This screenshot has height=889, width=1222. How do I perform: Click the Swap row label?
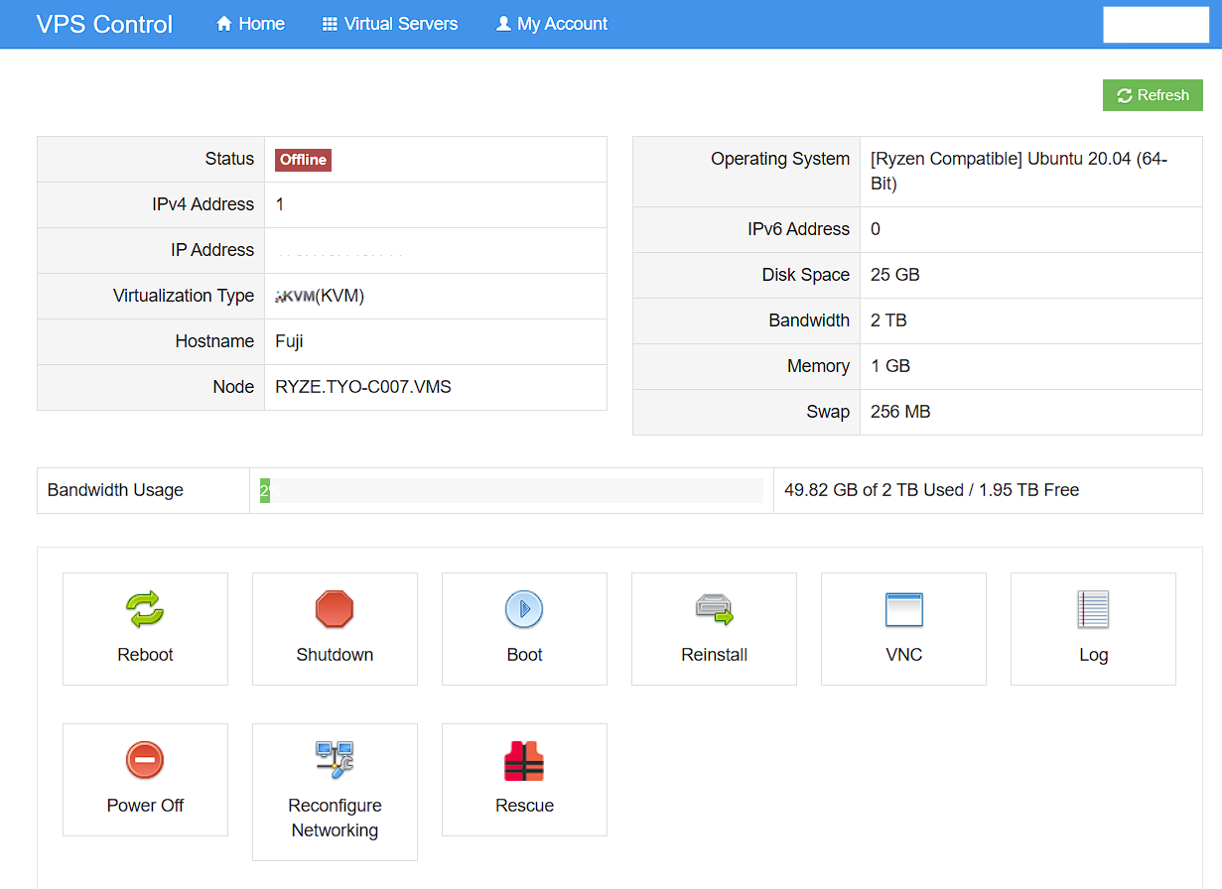(828, 412)
